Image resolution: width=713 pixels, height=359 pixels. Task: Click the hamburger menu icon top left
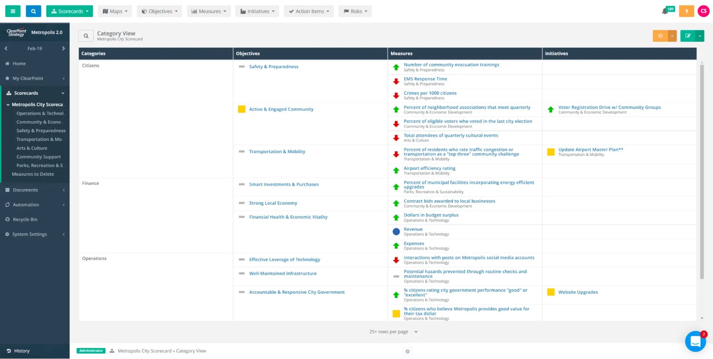coord(12,11)
